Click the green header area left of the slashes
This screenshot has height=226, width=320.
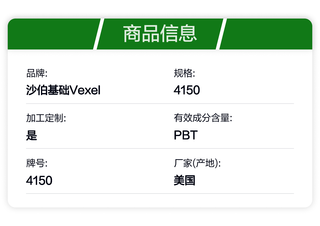[52, 34]
